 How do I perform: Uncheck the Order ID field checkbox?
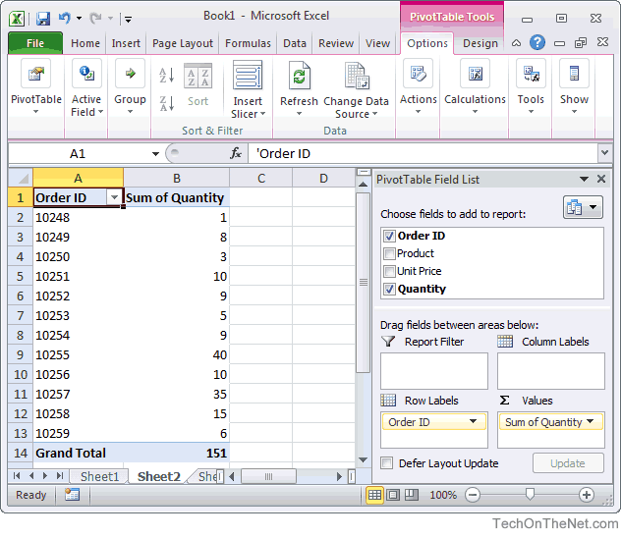point(389,237)
